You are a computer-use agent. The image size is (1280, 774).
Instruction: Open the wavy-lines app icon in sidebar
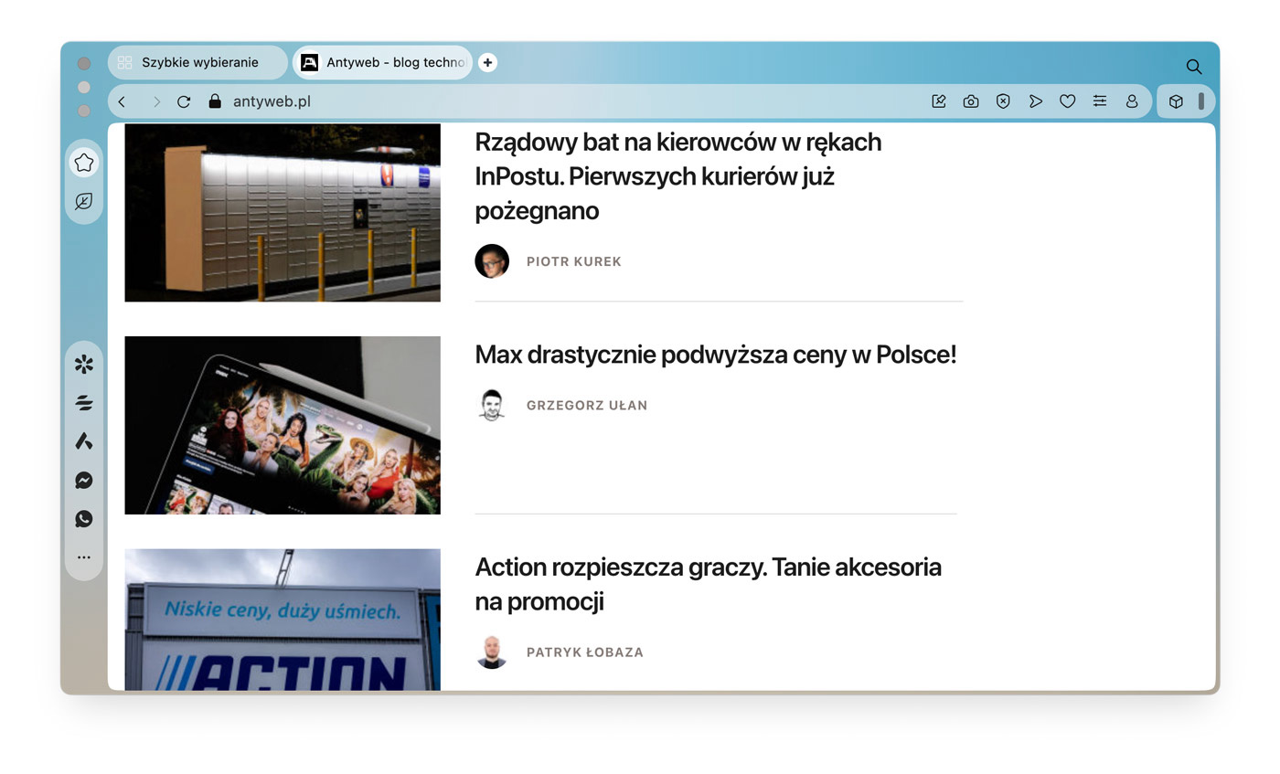tap(84, 403)
